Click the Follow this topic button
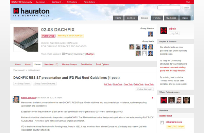The height and width of the screenshot is (133, 204). 145,89
